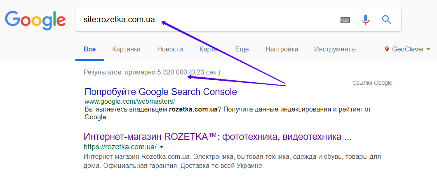The height and width of the screenshot is (179, 437).
Task: Select the Все tab
Action: click(89, 49)
